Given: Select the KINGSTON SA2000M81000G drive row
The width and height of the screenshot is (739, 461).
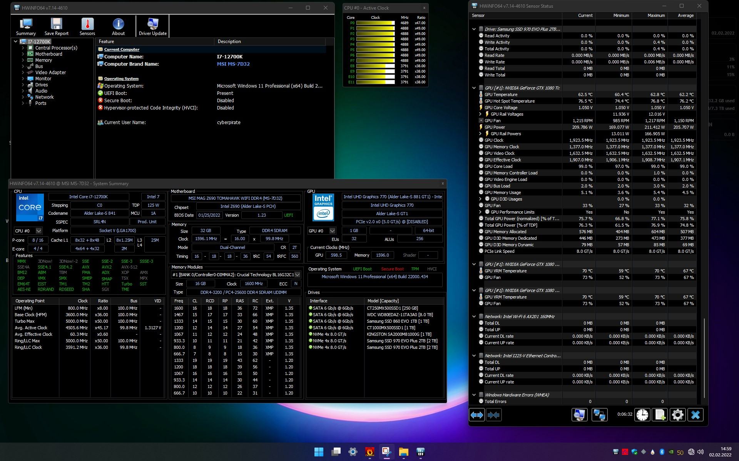Looking at the screenshot, I should click(x=375, y=335).
